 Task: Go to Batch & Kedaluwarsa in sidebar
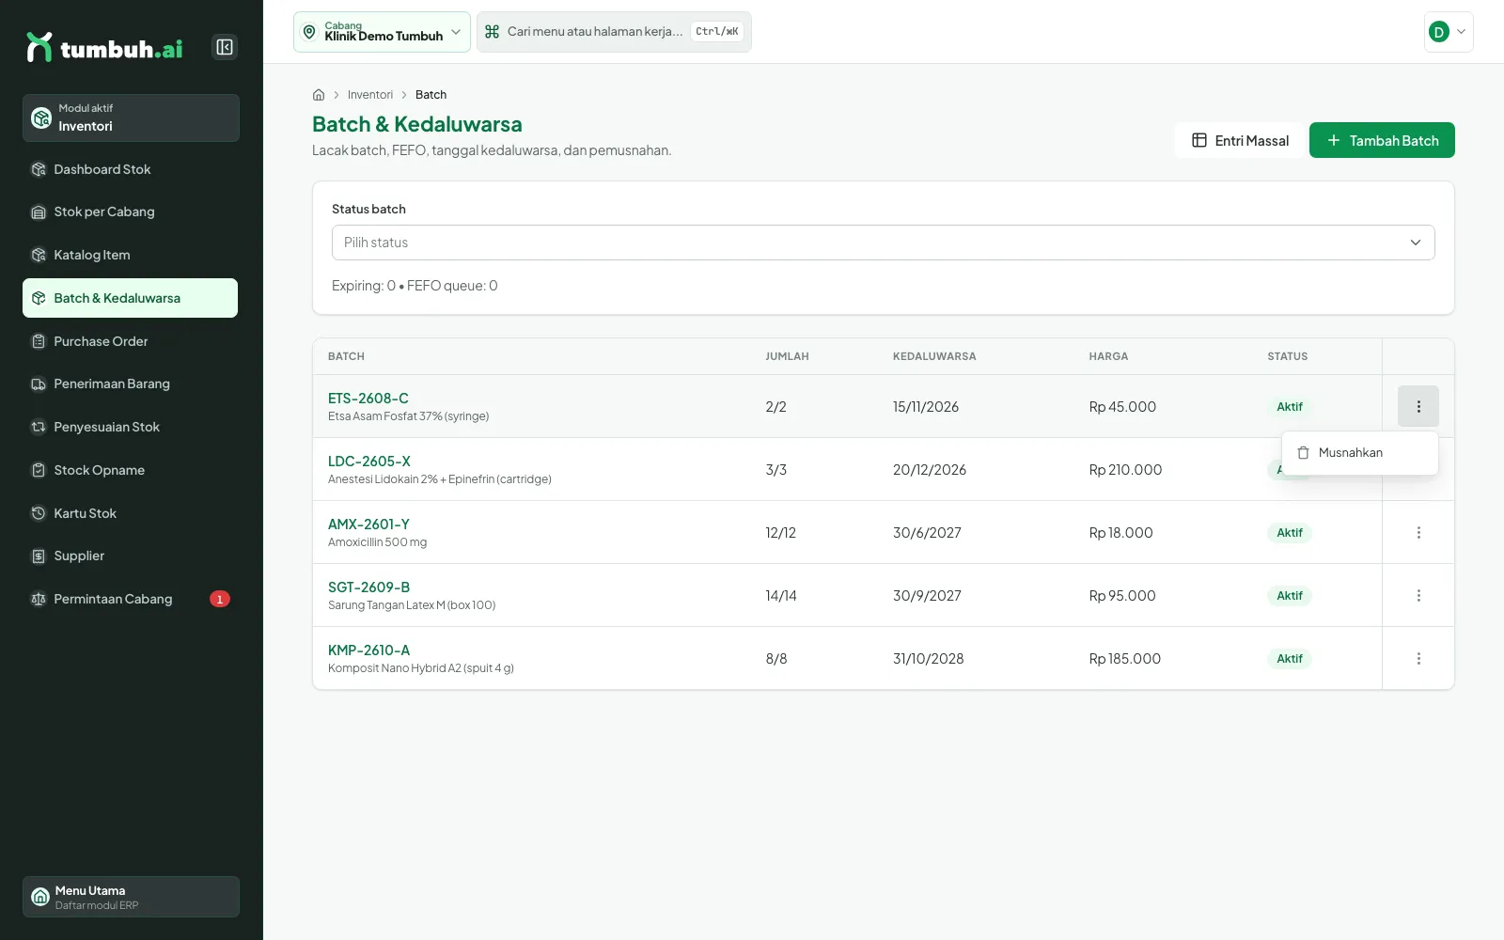130,298
